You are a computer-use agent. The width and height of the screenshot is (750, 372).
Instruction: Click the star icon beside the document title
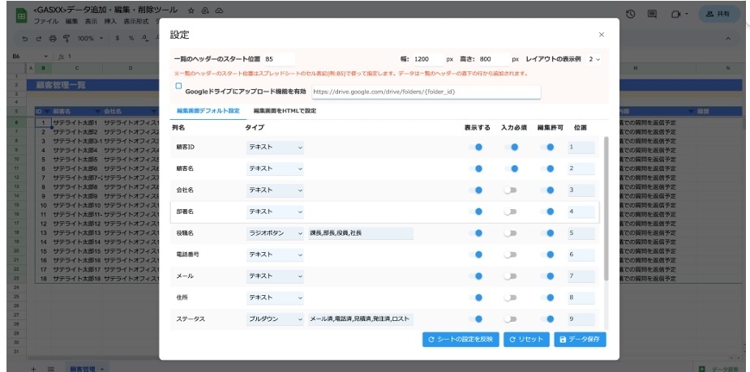tap(191, 13)
